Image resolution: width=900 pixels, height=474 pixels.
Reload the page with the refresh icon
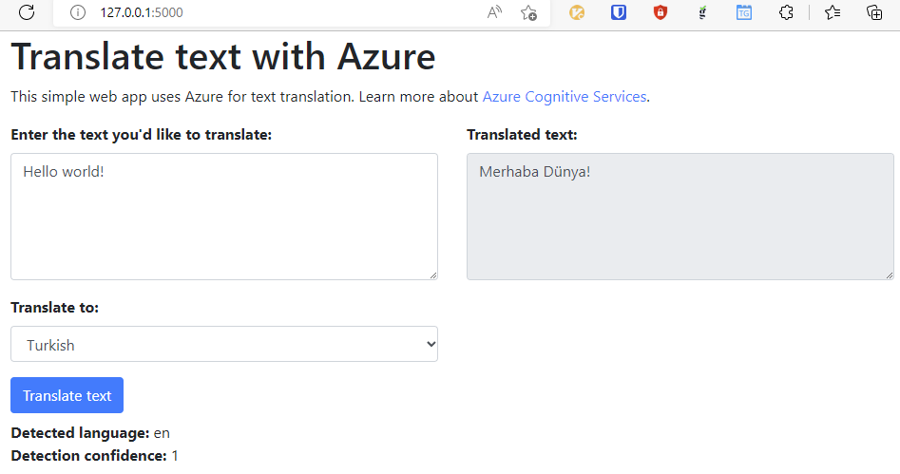tap(27, 12)
